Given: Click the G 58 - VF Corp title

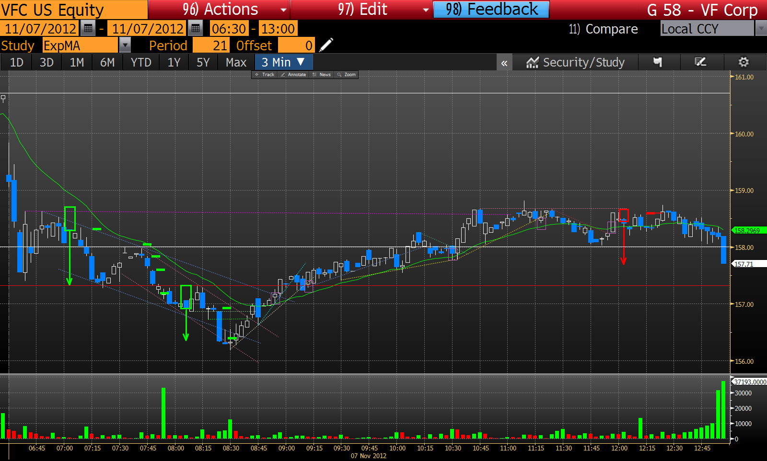Looking at the screenshot, I should tap(702, 10).
